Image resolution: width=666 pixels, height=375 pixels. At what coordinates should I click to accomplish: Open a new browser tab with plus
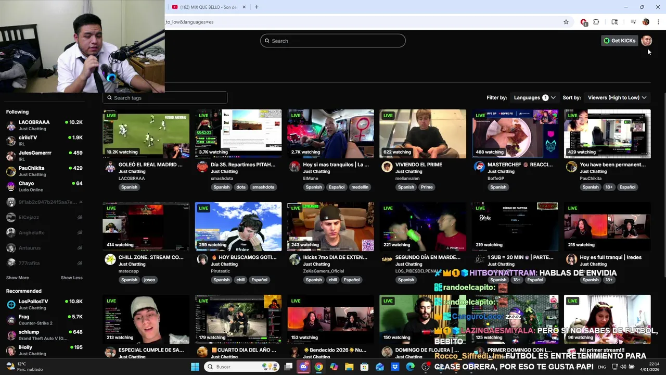257,7
